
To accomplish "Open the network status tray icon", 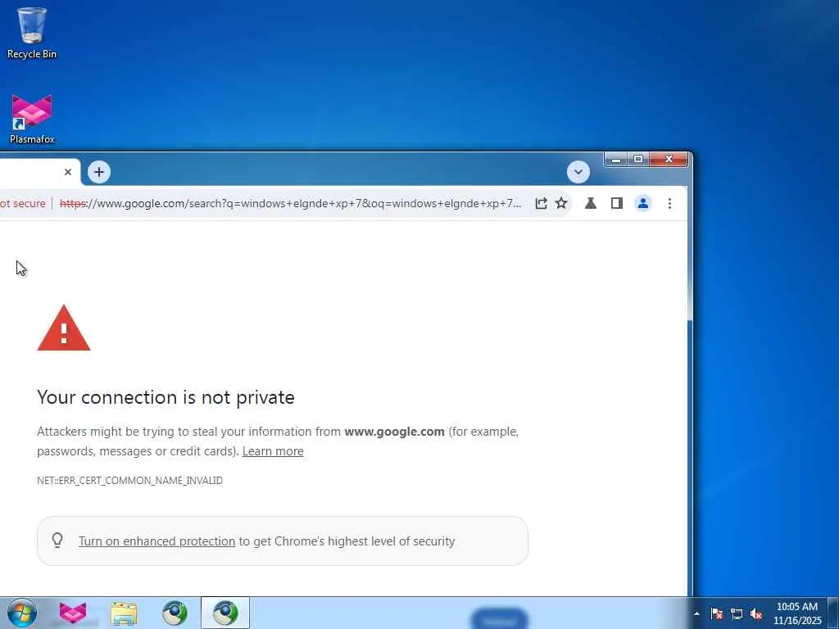I will [737, 613].
